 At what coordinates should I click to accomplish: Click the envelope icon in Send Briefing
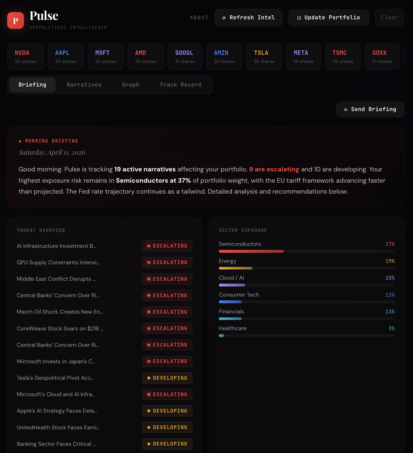pyautogui.click(x=346, y=110)
